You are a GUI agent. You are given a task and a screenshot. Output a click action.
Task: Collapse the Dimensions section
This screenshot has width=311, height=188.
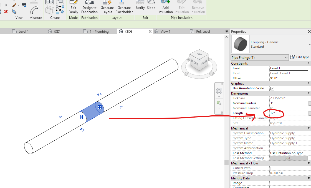[x=309, y=93]
